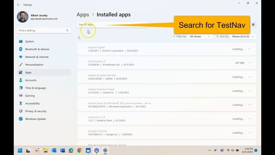275x155 pixels.
Task: Click the accessibility figure icon in the sidebar
Action: pyautogui.click(x=21, y=103)
